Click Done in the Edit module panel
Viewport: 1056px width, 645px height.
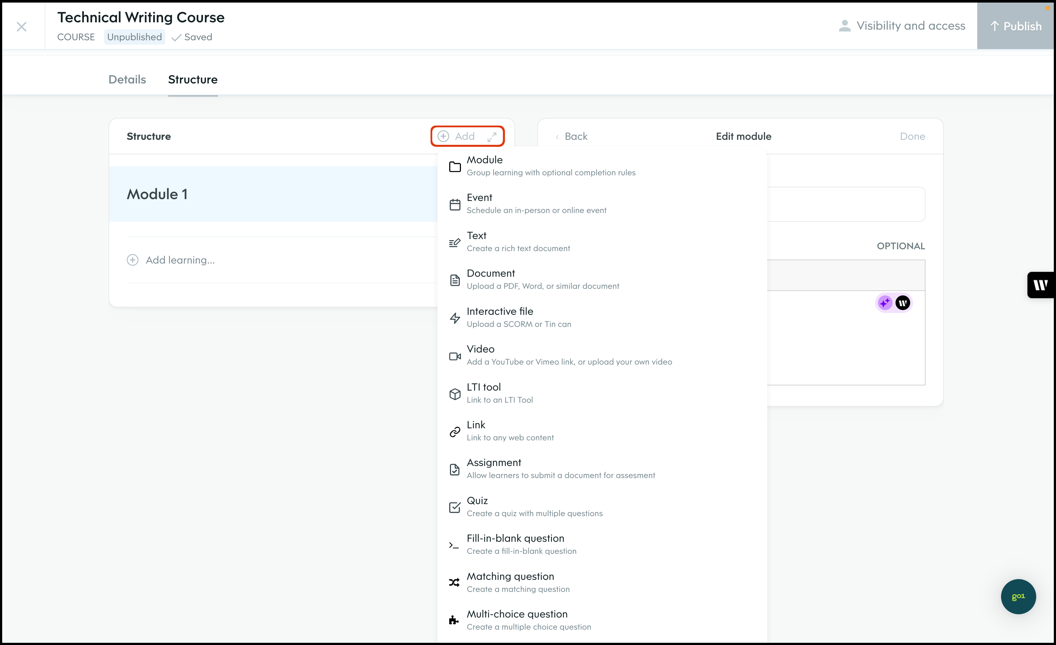coord(912,137)
